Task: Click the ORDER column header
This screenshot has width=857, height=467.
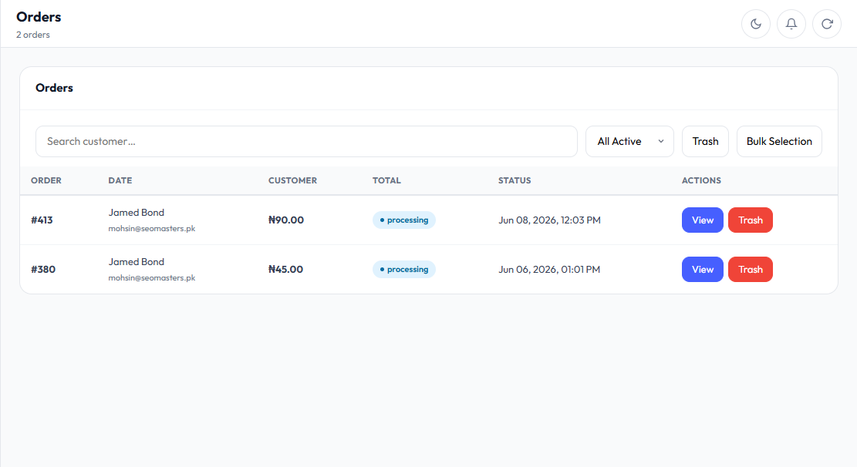Action: 46,180
